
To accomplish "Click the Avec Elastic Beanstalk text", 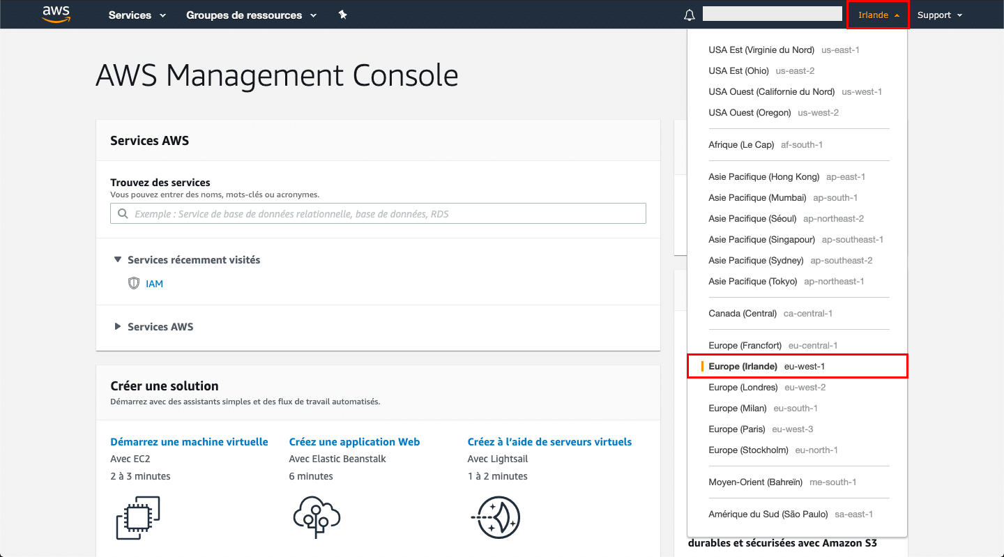I will point(337,459).
